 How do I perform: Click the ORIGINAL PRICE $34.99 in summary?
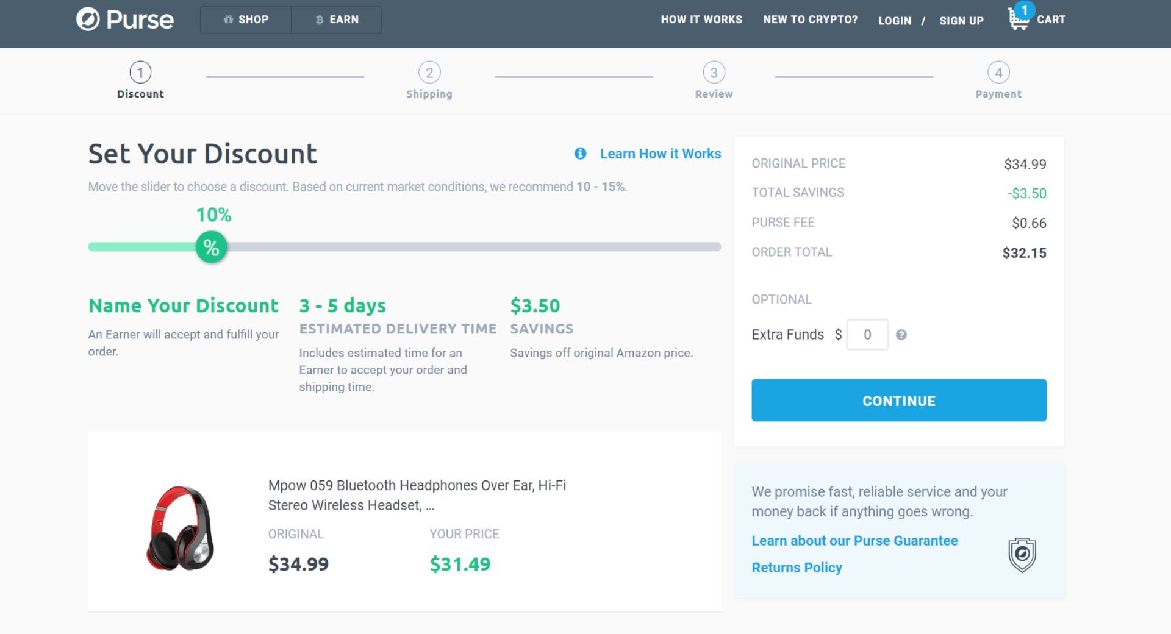[x=1025, y=164]
